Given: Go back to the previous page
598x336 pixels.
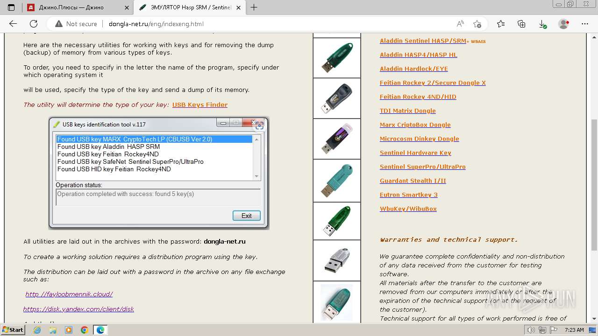Looking at the screenshot, I should tap(13, 24).
